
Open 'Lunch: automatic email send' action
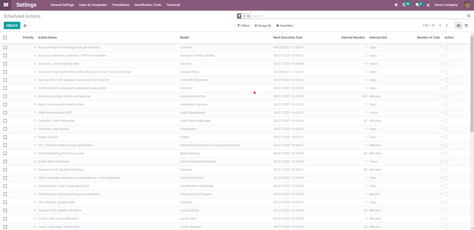pos(59,227)
